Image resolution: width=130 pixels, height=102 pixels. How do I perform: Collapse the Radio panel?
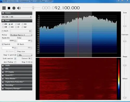point(17,20)
